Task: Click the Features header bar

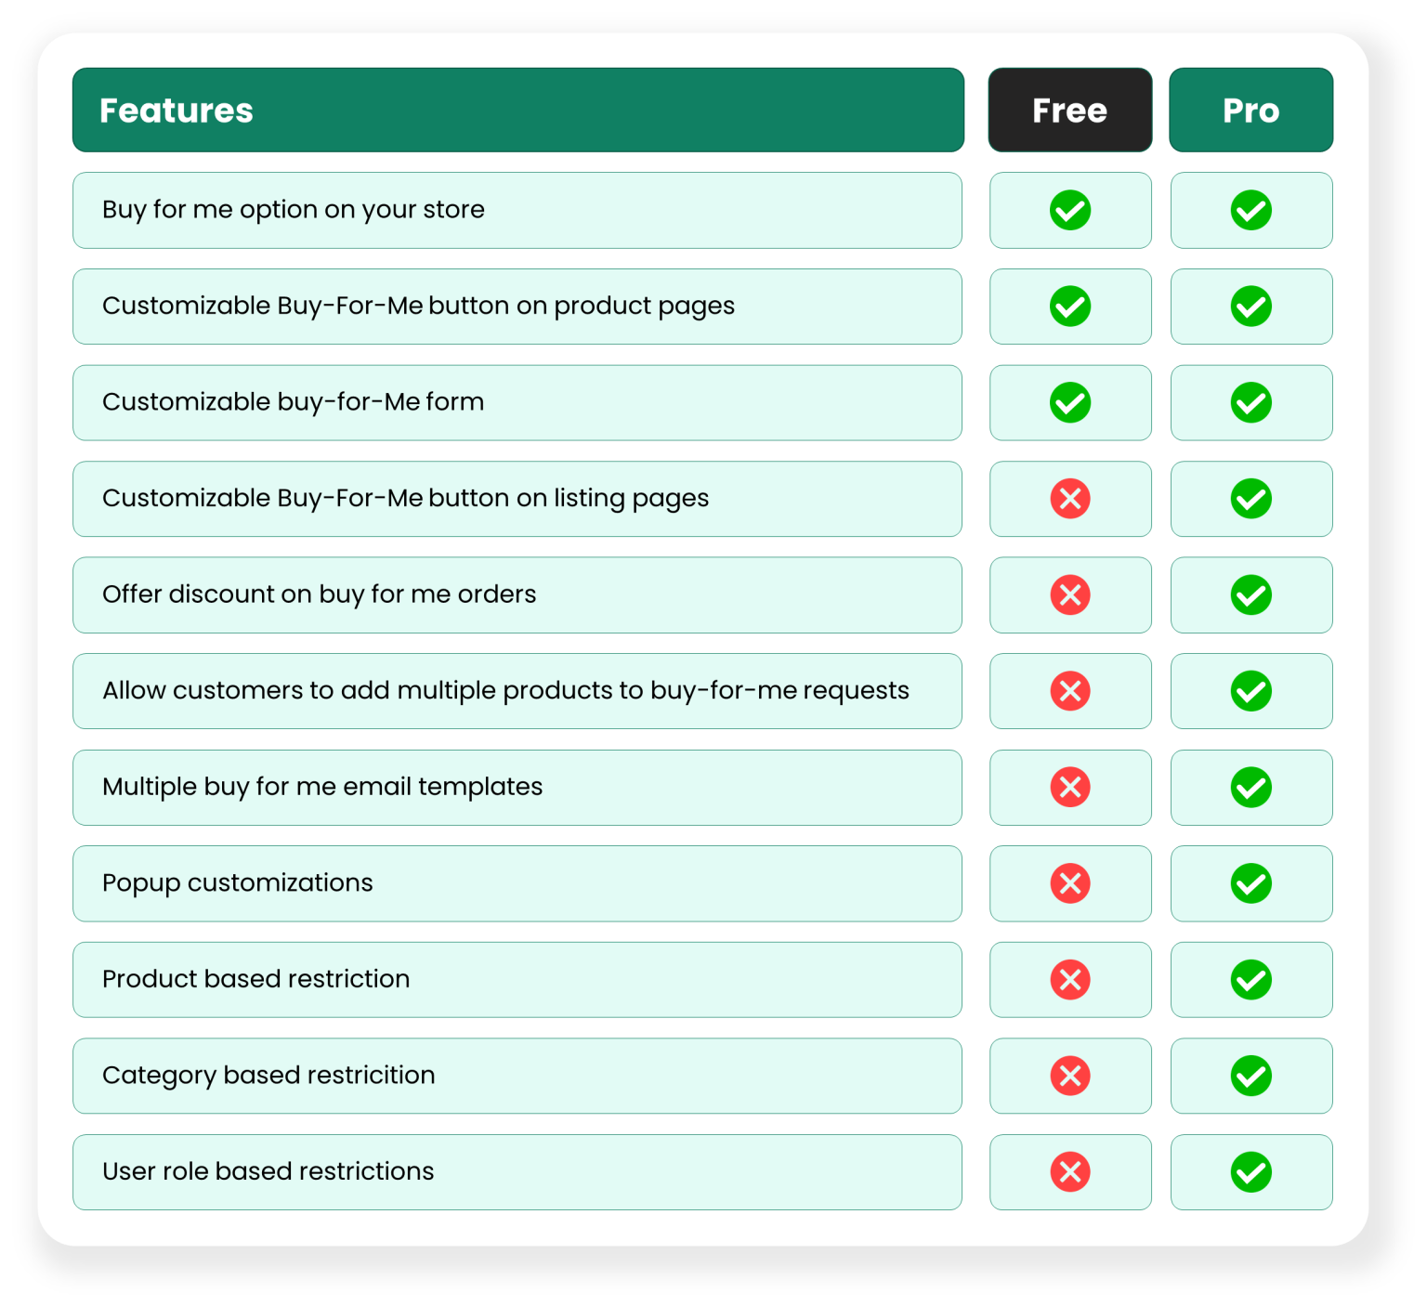Action: pyautogui.click(x=517, y=110)
